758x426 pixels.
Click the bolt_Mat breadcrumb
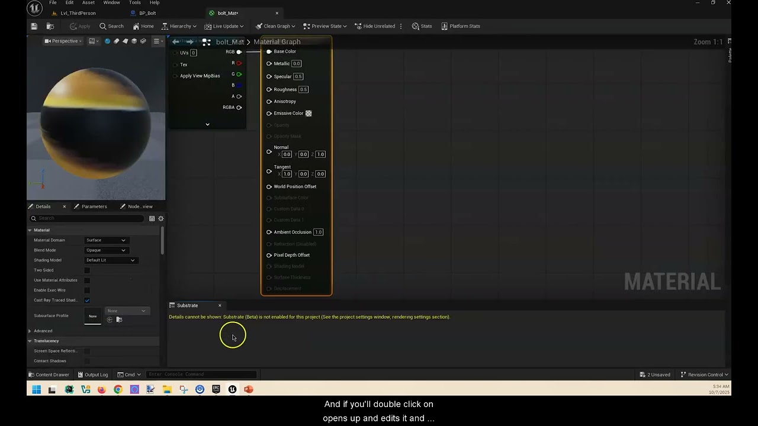230,42
